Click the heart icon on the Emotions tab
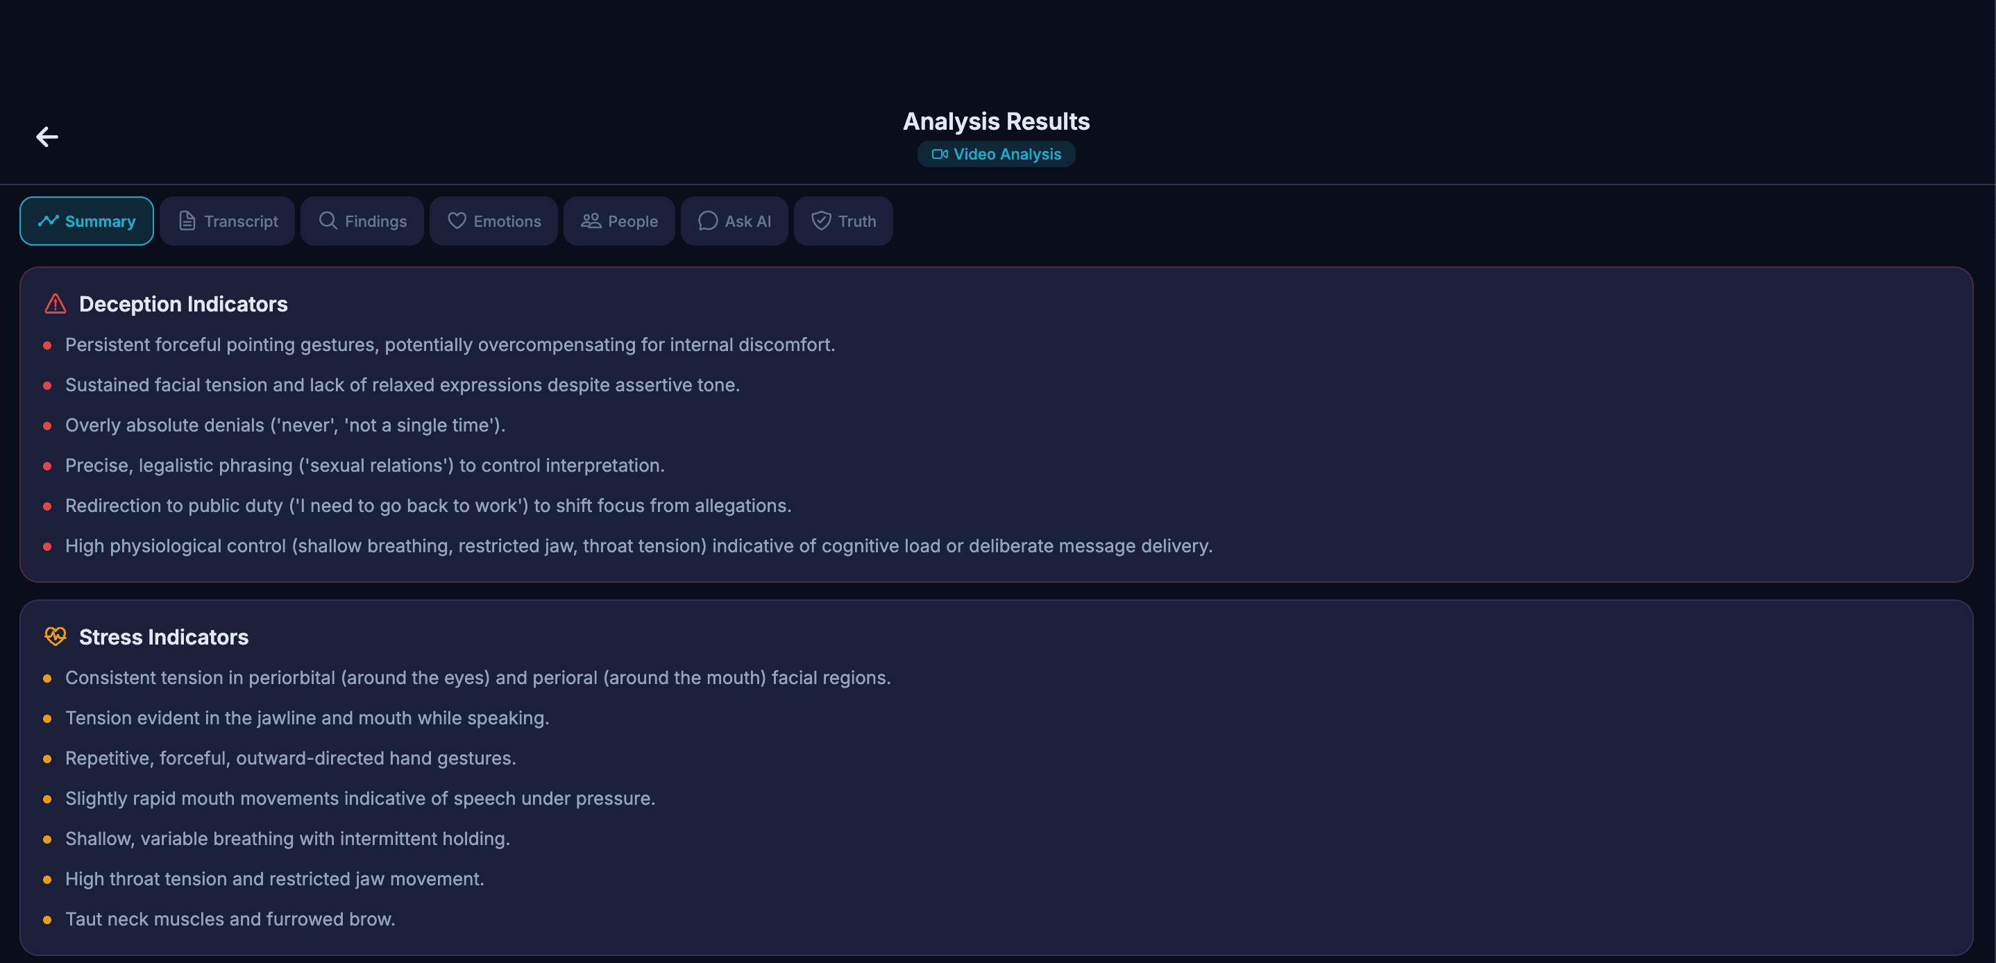This screenshot has height=963, width=1996. click(x=457, y=221)
